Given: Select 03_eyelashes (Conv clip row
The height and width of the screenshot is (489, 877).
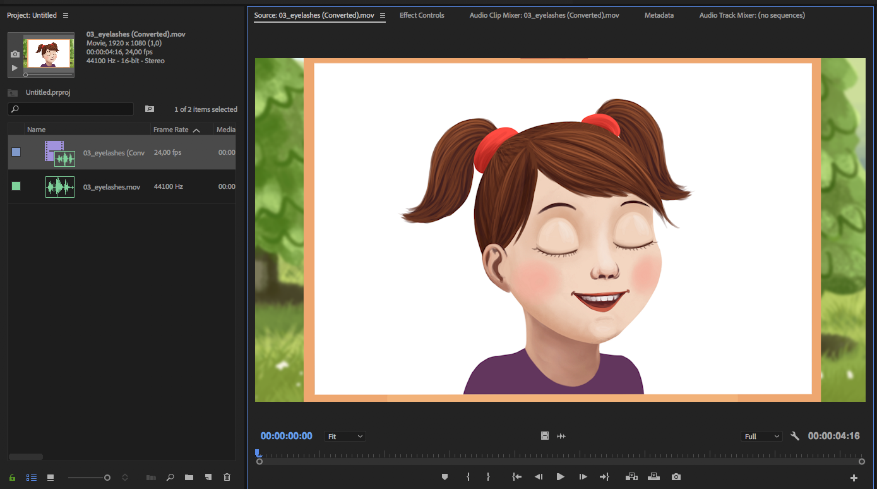Looking at the screenshot, I should (x=122, y=152).
